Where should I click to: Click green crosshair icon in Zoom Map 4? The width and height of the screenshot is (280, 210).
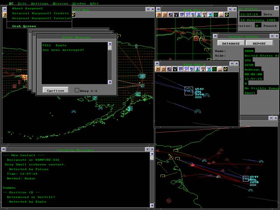(x=214, y=69)
